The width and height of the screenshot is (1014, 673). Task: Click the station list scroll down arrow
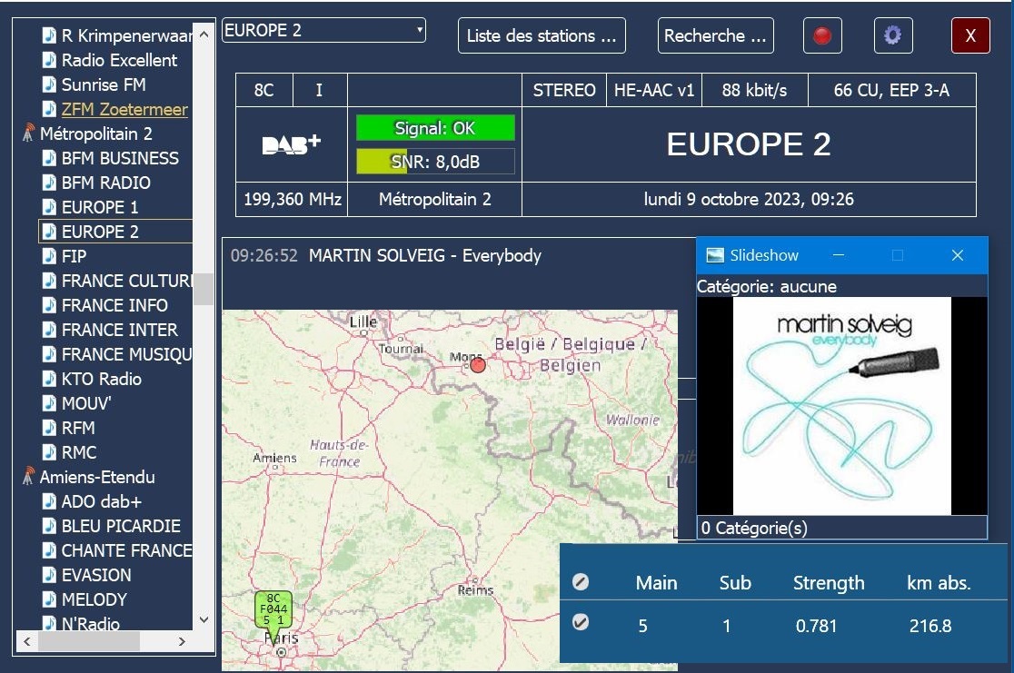[x=204, y=619]
